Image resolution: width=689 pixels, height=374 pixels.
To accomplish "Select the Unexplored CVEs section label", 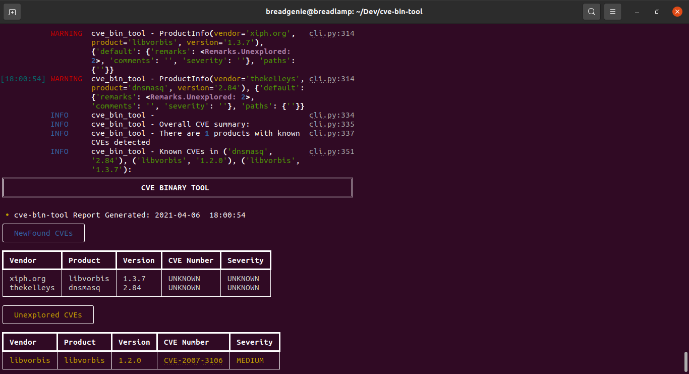I will 48,314.
